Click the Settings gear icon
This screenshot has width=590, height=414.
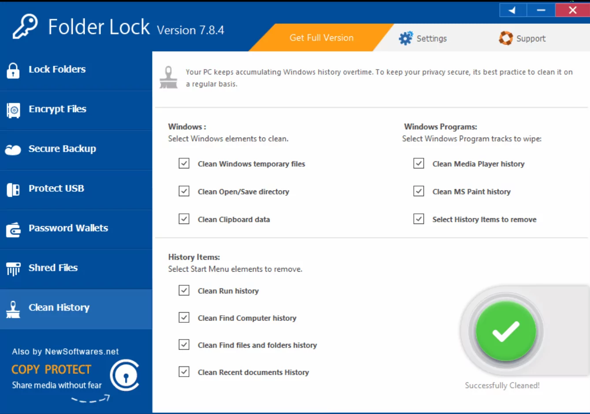[405, 38]
